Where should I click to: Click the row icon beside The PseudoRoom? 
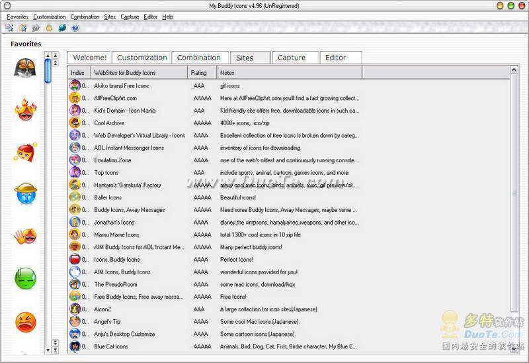click(75, 284)
